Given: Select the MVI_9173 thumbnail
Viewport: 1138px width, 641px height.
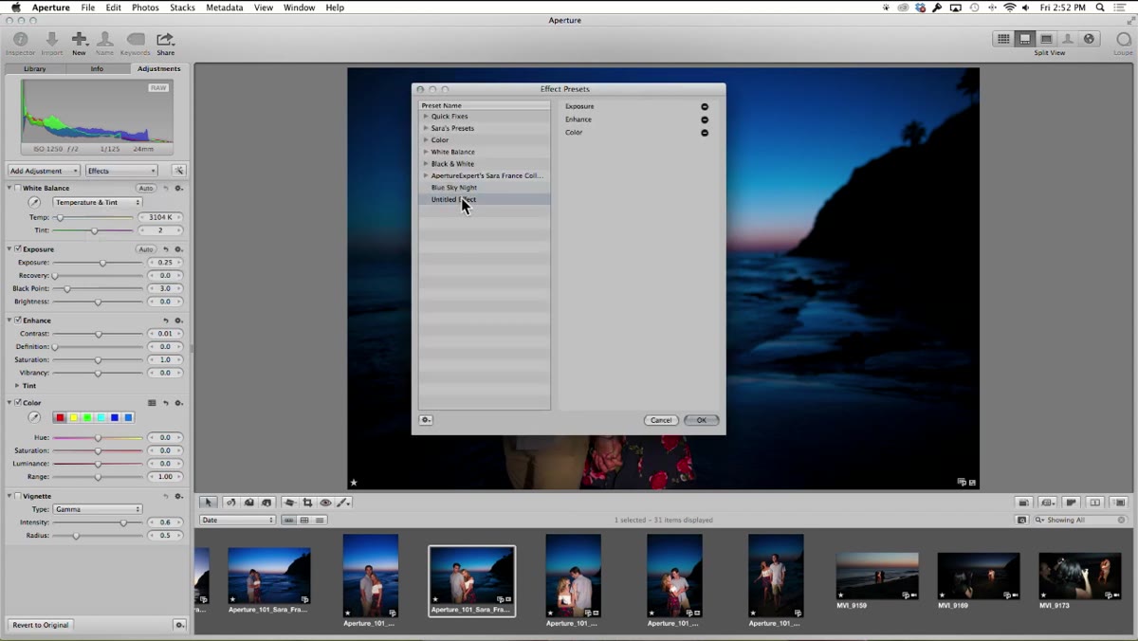Looking at the screenshot, I should [x=1079, y=576].
